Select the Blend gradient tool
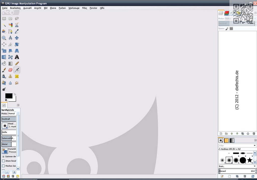257x180 pixels. 10,63
